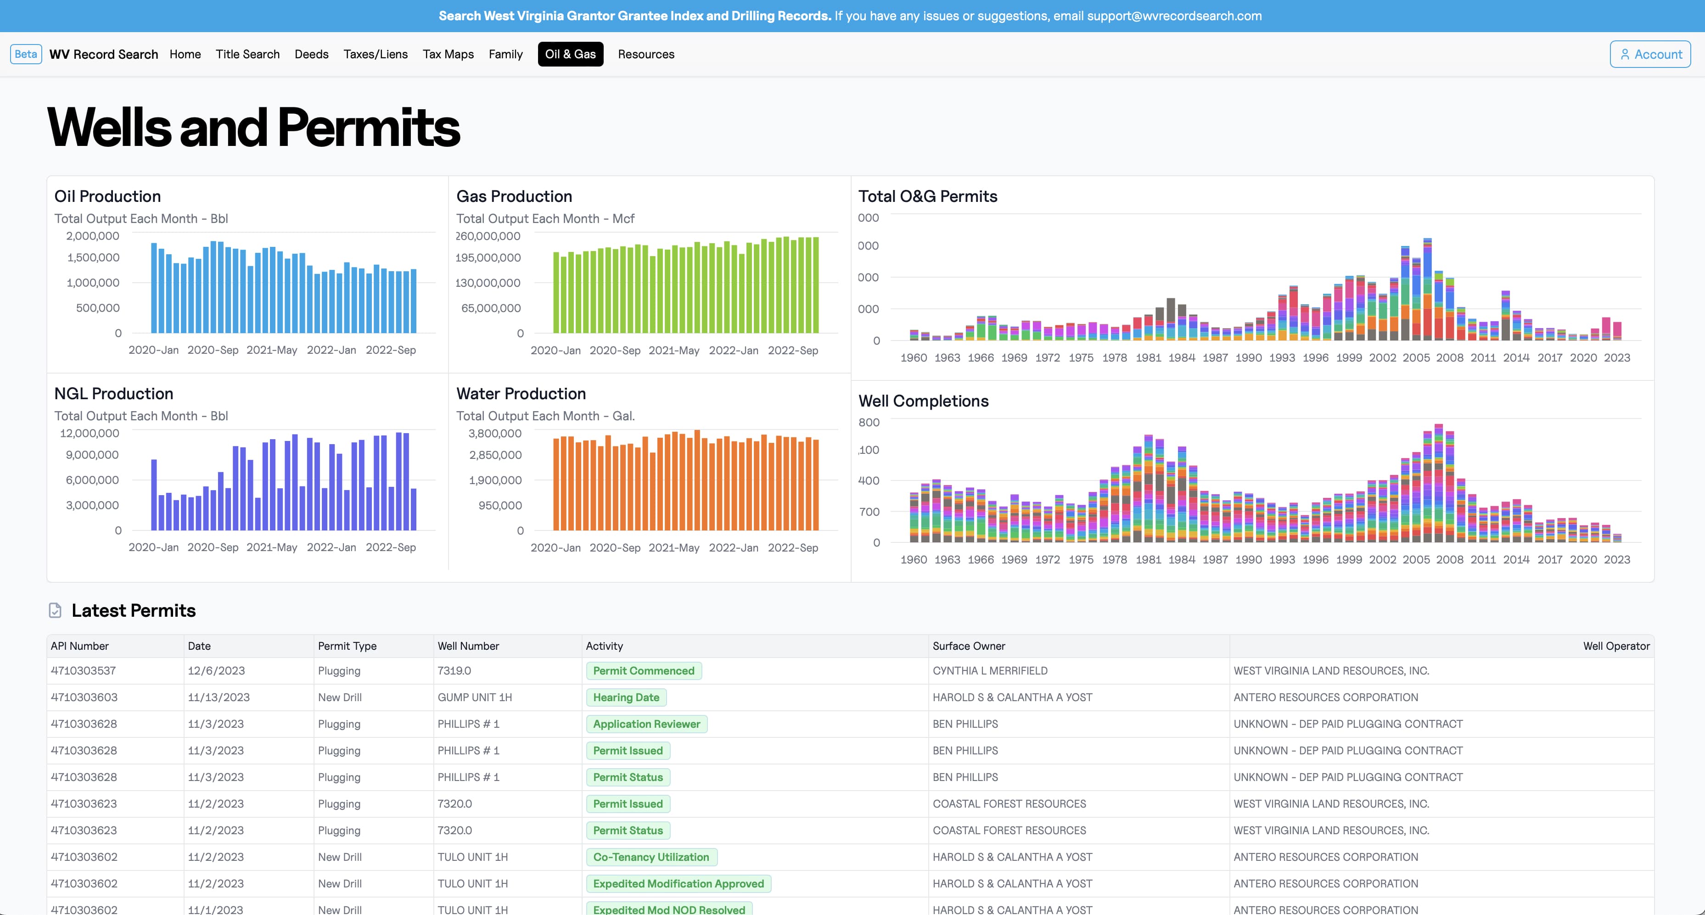
Task: Click the Permit Commenced activity badge
Action: 643,671
